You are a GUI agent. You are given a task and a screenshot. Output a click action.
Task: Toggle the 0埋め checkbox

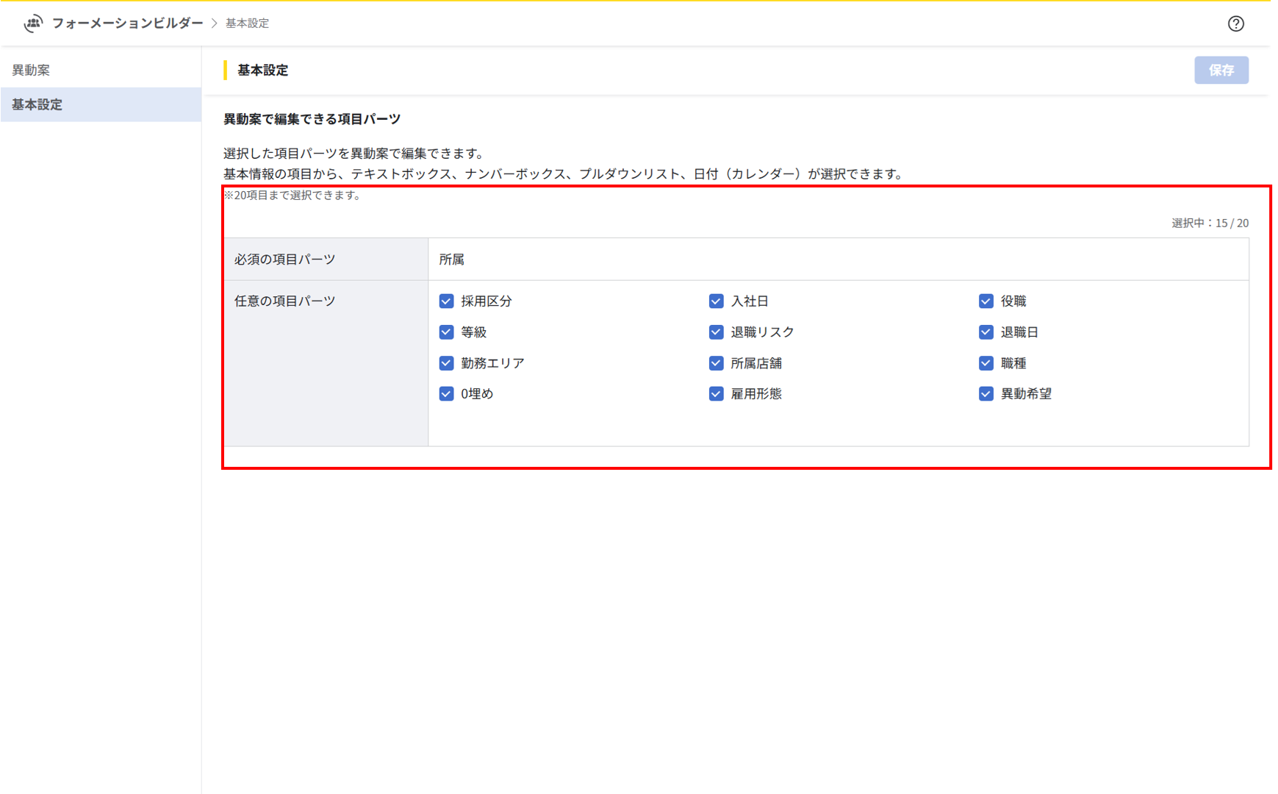click(x=446, y=394)
